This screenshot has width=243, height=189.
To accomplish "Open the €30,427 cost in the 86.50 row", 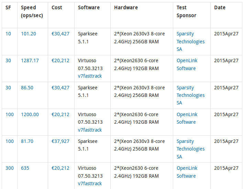I will [60, 88].
